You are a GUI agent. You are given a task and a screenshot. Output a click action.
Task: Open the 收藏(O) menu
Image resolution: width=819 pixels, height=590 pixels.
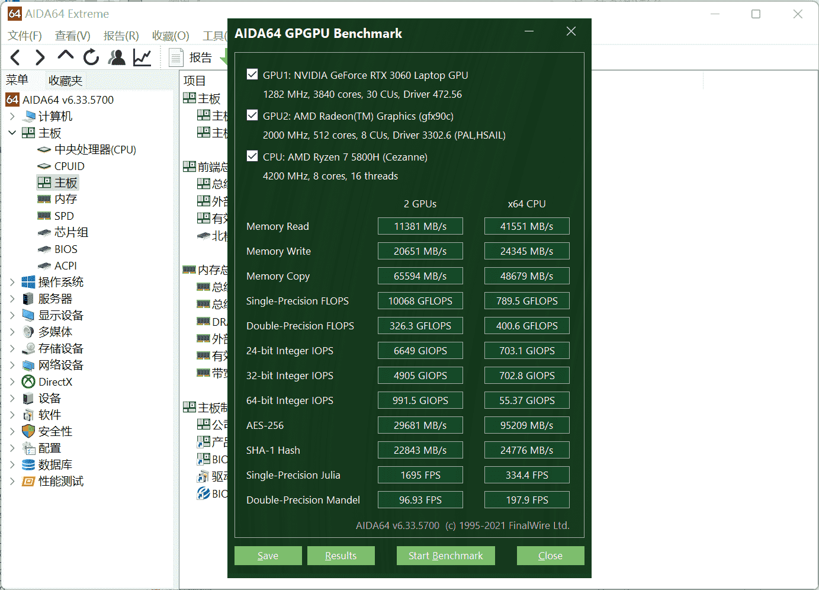[x=171, y=36]
